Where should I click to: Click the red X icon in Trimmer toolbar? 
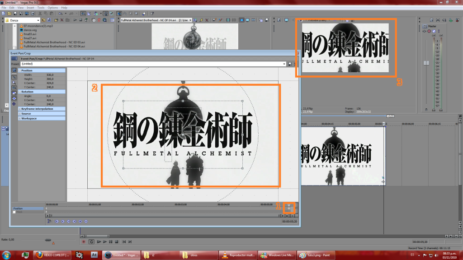click(x=207, y=20)
